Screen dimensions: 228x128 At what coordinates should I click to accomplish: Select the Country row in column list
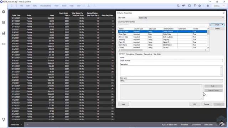(x=162, y=47)
